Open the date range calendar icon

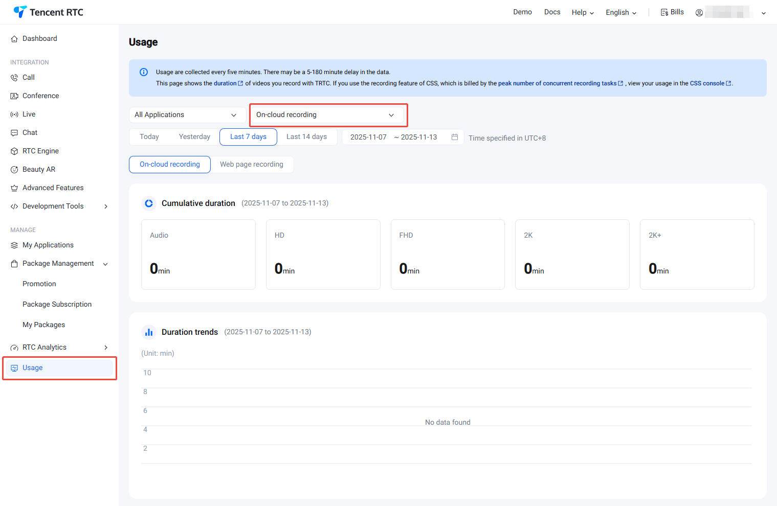[x=454, y=137]
